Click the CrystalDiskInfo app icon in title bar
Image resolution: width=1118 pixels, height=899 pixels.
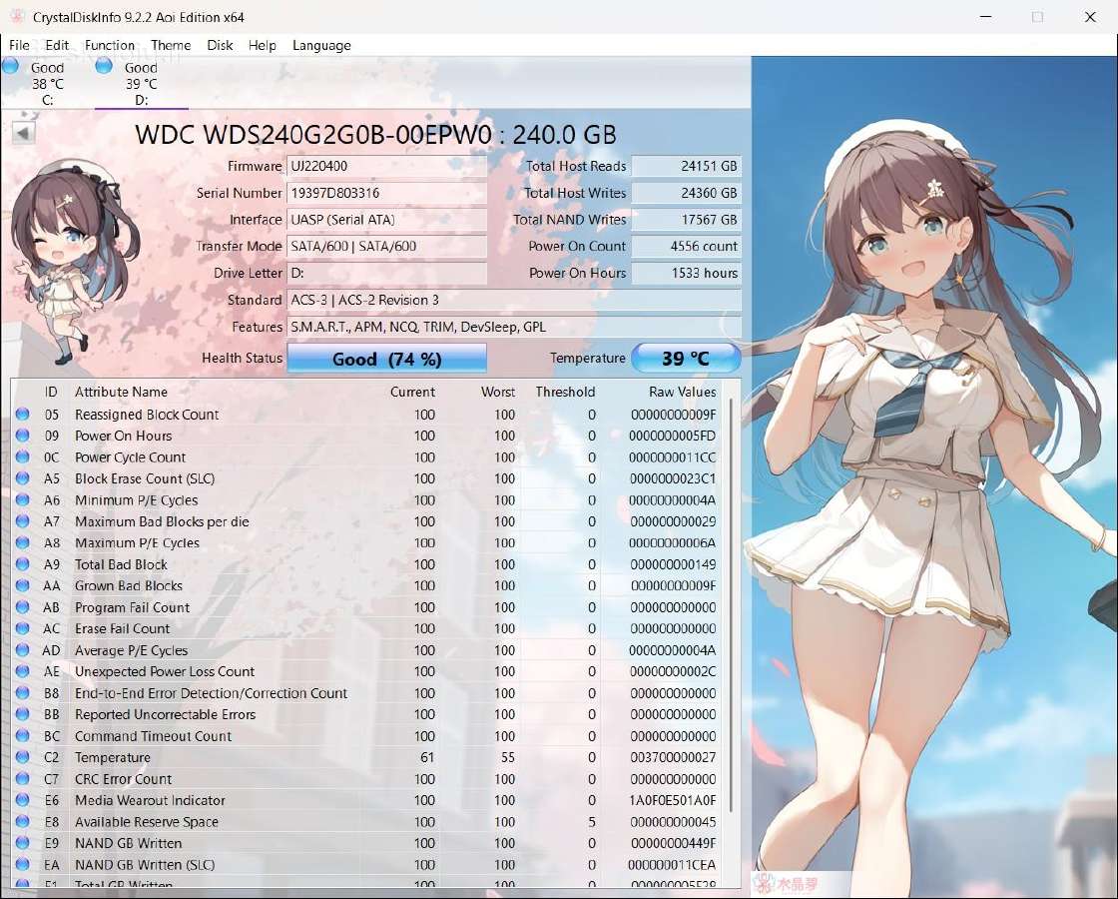16,16
